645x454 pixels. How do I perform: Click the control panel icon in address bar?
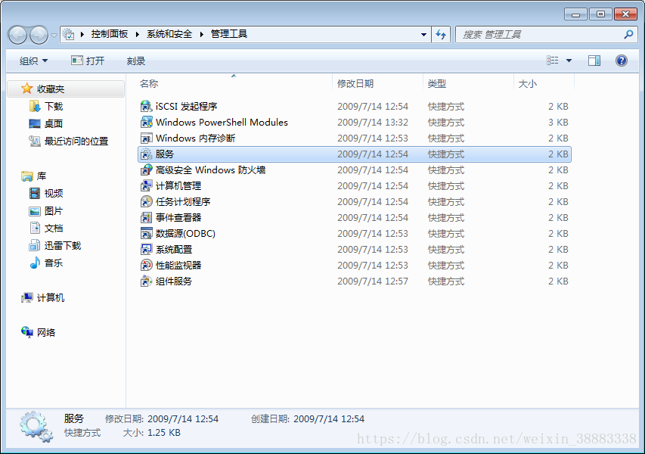[x=69, y=35]
